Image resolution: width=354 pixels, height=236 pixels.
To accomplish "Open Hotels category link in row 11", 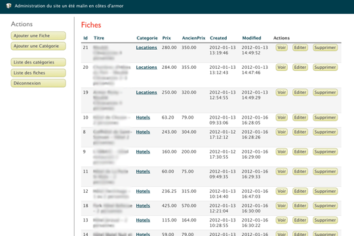I will 143,171.
